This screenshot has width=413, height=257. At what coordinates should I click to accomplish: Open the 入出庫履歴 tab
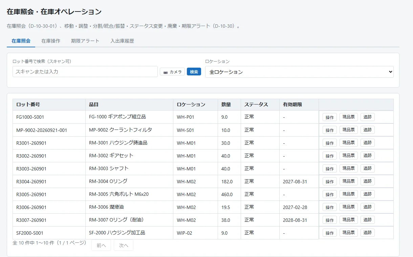(x=122, y=41)
